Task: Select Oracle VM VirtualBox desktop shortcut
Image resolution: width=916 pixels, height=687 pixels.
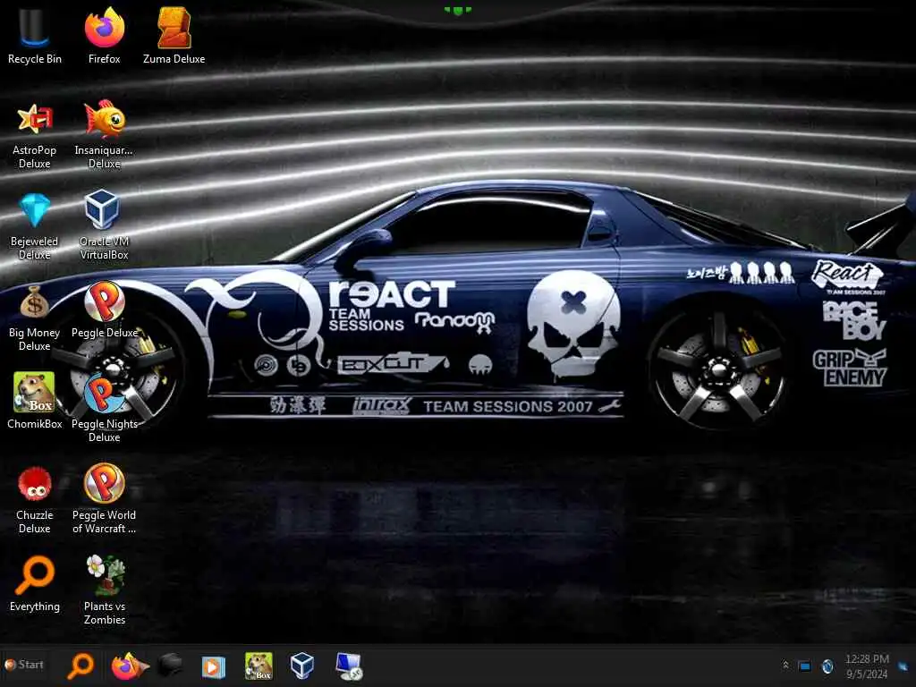Action: (x=104, y=225)
